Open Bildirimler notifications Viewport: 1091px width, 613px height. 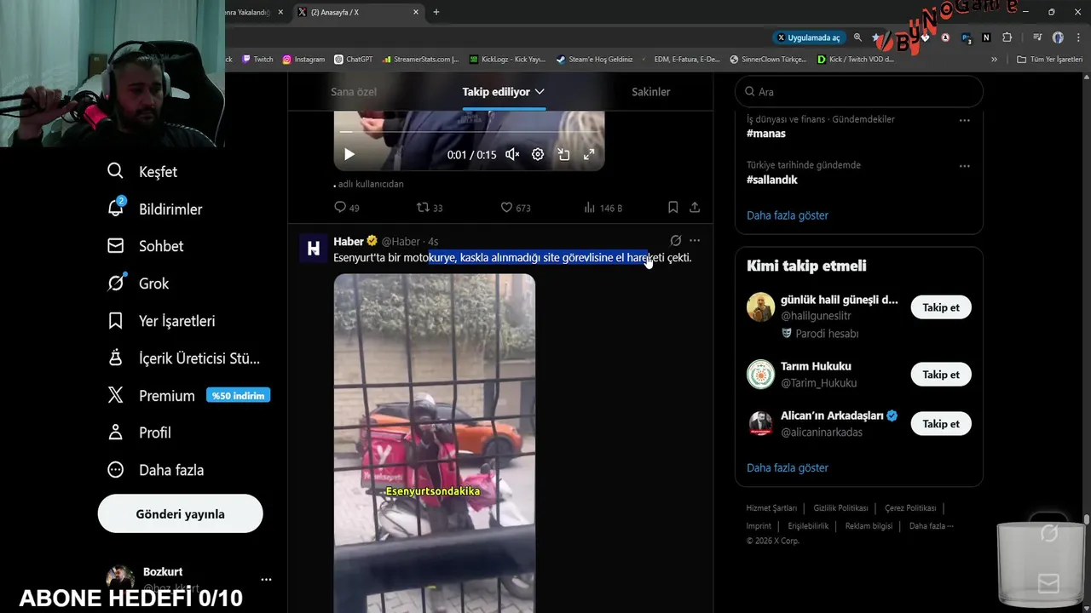(154, 209)
